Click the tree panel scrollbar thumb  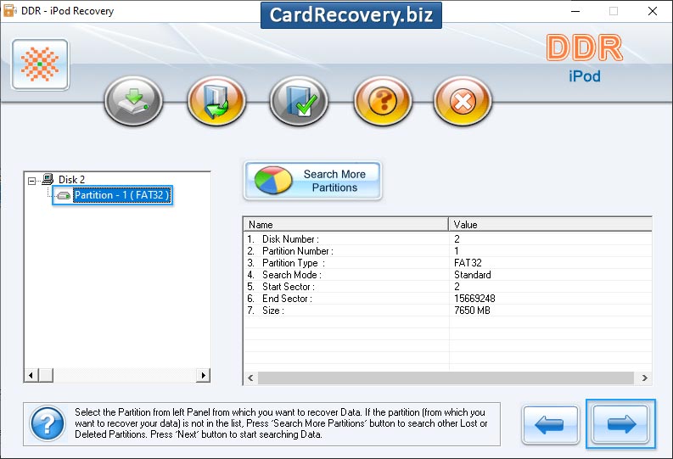(46, 375)
